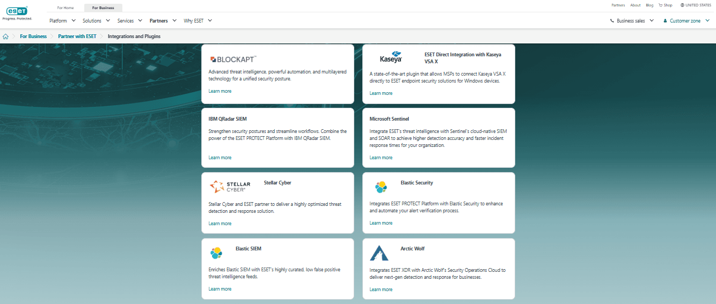716x304 pixels.
Task: Click the Elastic SIEM heading
Action: (x=249, y=249)
